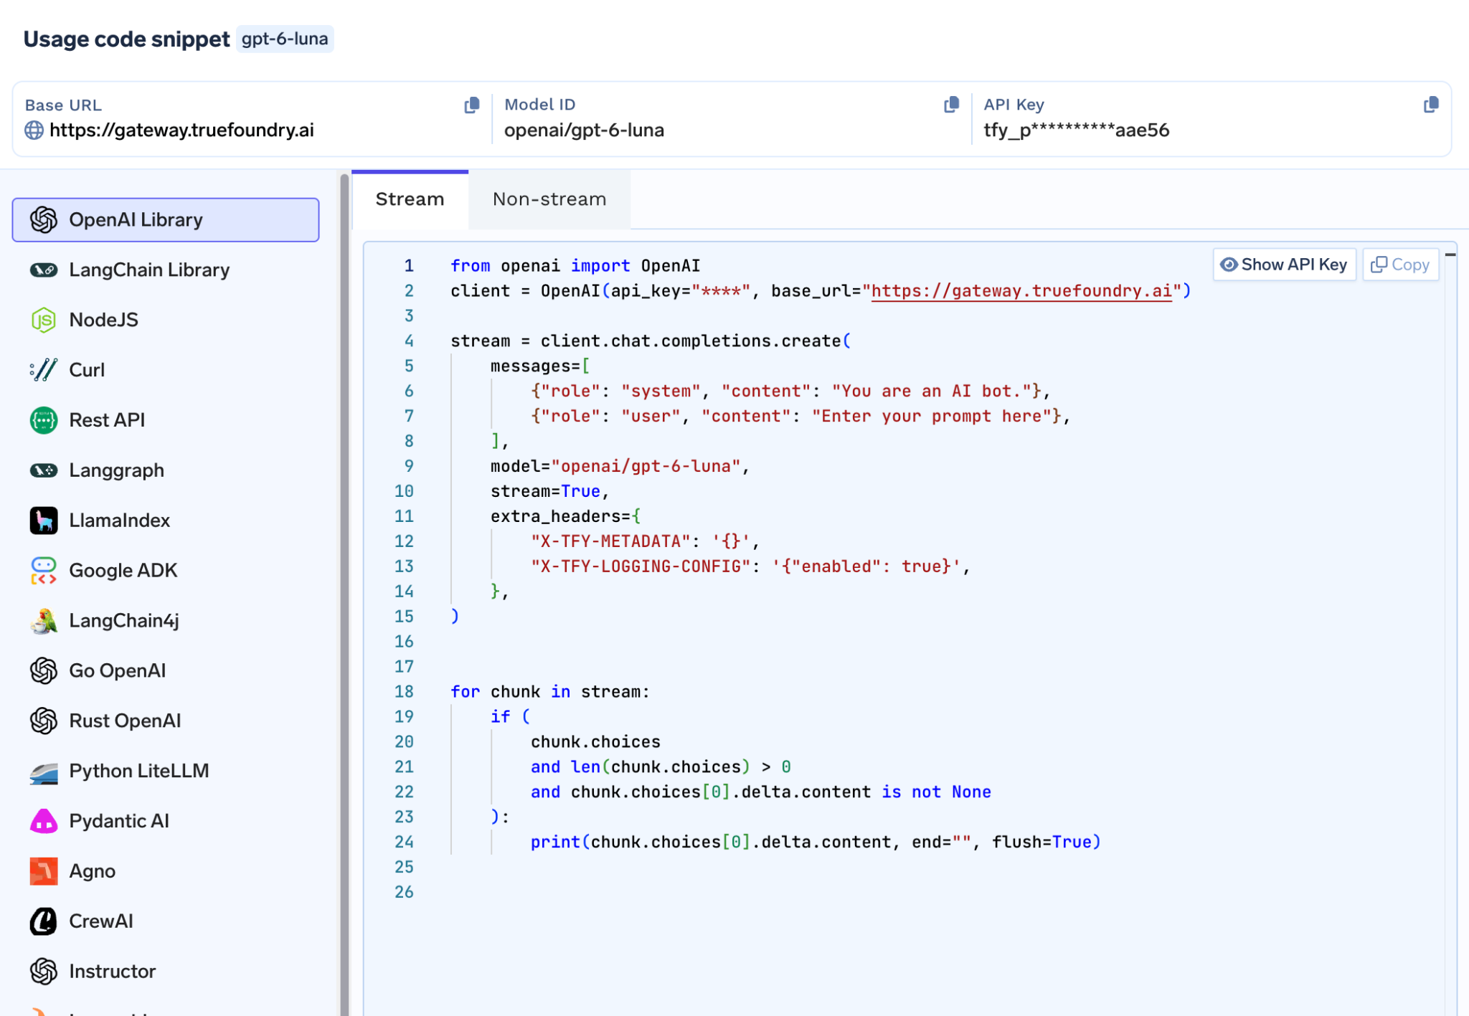Pick the Google ADK integration
The image size is (1469, 1016).
tap(166, 571)
